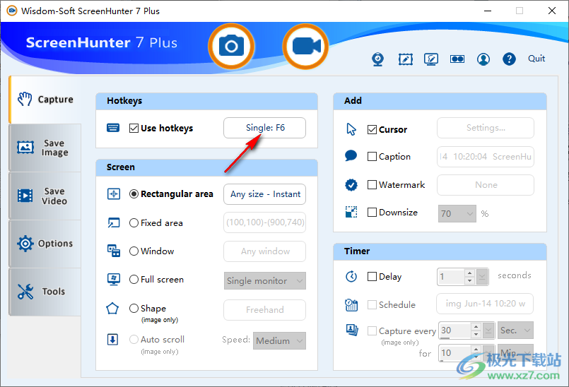Screen dimensions: 569x387
Task: Click the Cursor Settings... button
Action: point(486,128)
